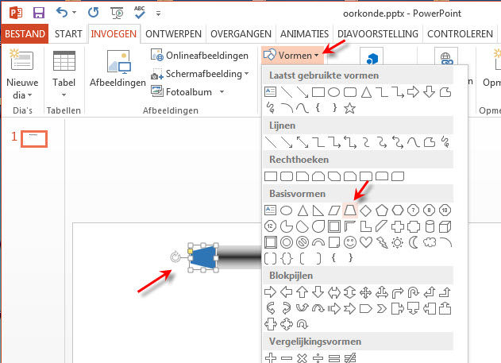Undo the last action

tap(62, 13)
